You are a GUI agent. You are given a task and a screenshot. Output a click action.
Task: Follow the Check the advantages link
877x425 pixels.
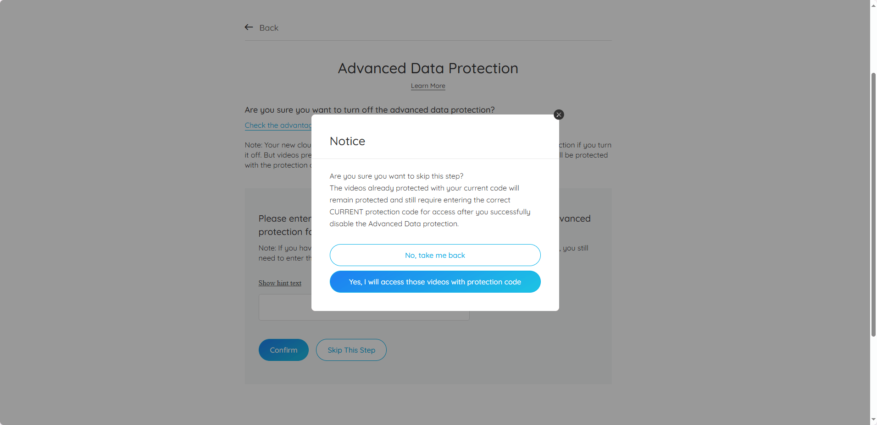278,125
